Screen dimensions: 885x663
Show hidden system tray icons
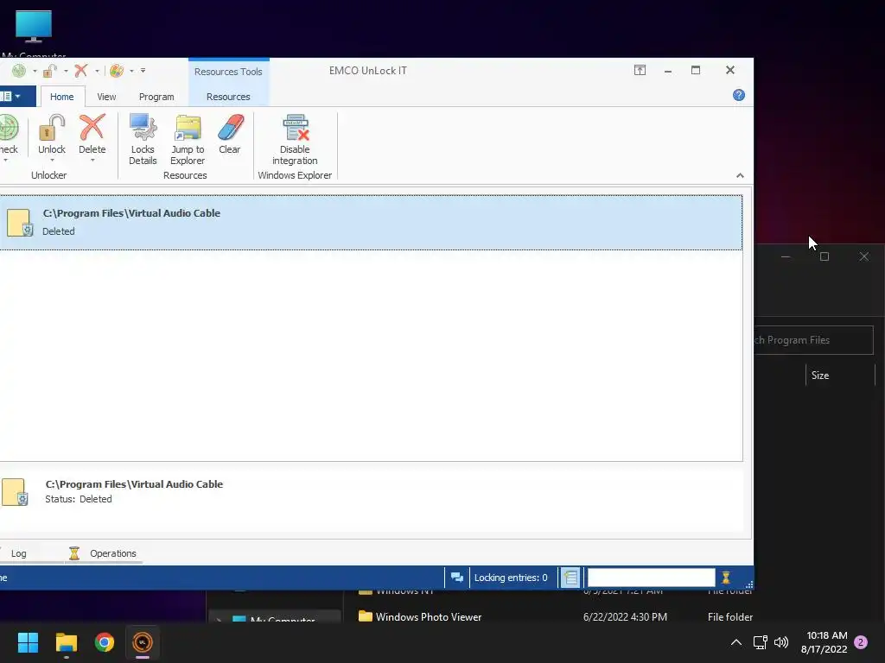coord(736,642)
